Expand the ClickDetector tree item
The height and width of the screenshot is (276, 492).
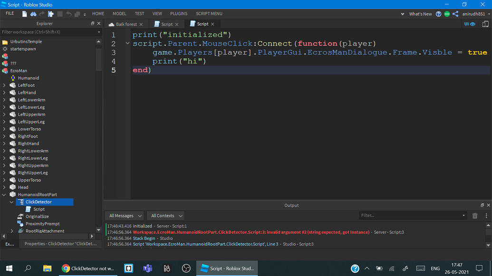click(x=11, y=202)
